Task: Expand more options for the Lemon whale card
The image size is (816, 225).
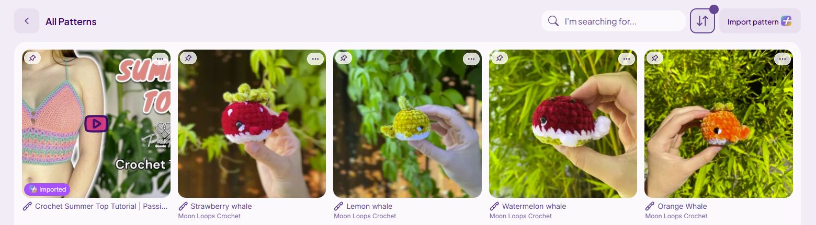Action: click(x=471, y=59)
